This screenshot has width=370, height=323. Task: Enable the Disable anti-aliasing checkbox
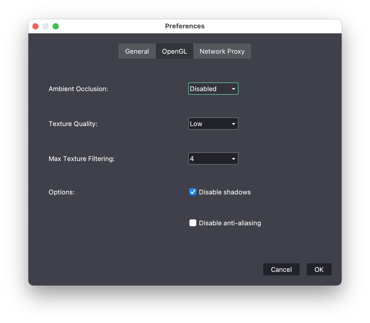point(193,223)
